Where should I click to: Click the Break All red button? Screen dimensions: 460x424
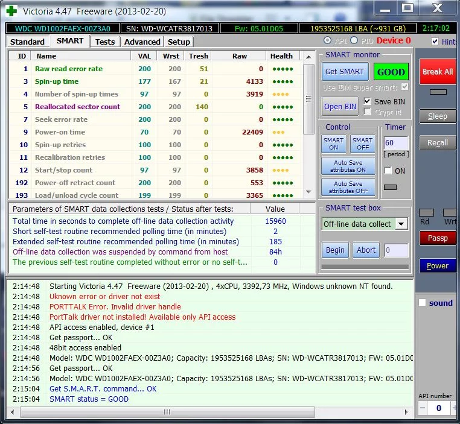437,72
